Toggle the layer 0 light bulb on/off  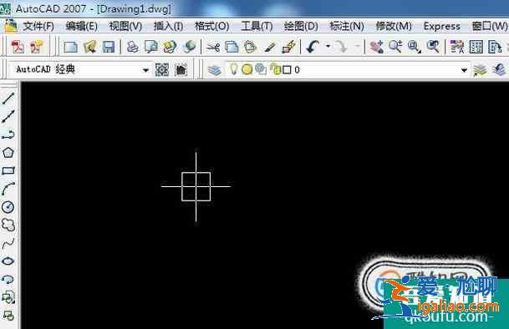[233, 69]
